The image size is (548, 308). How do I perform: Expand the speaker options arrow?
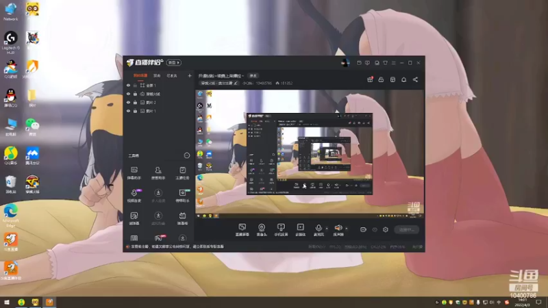347,229
